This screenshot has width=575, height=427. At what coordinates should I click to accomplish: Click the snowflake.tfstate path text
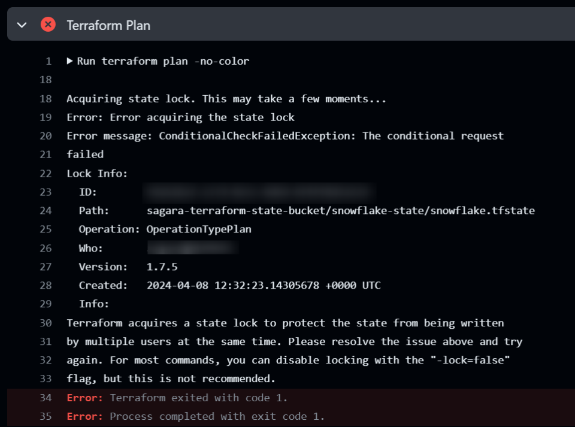tap(340, 211)
